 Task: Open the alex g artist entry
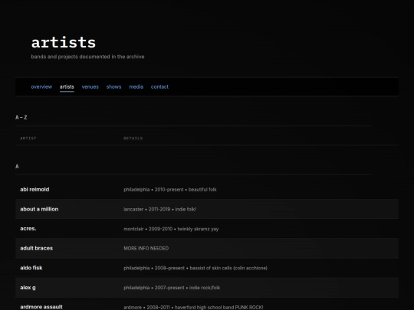[x=28, y=288]
